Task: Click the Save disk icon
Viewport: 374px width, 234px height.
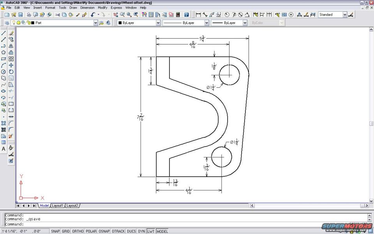Action: pyautogui.click(x=21, y=14)
